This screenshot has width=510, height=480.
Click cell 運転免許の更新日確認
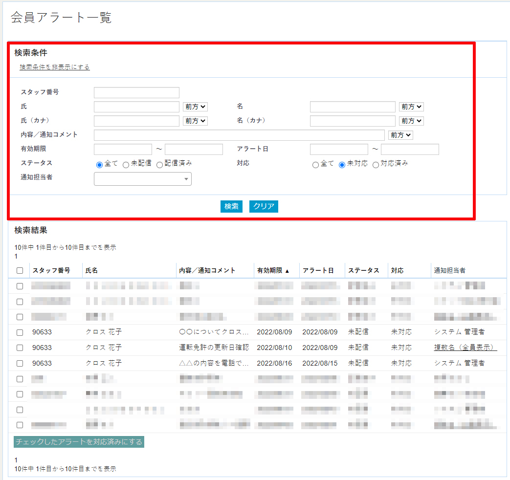(214, 348)
